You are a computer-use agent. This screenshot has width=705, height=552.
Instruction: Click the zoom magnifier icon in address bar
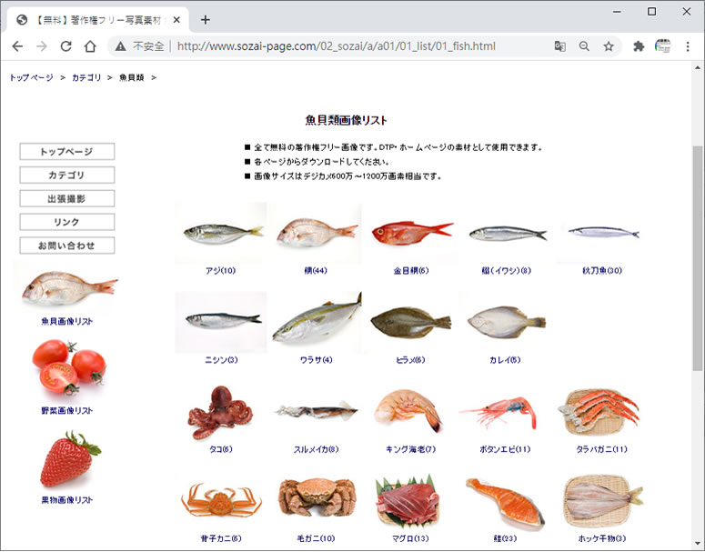coord(584,46)
